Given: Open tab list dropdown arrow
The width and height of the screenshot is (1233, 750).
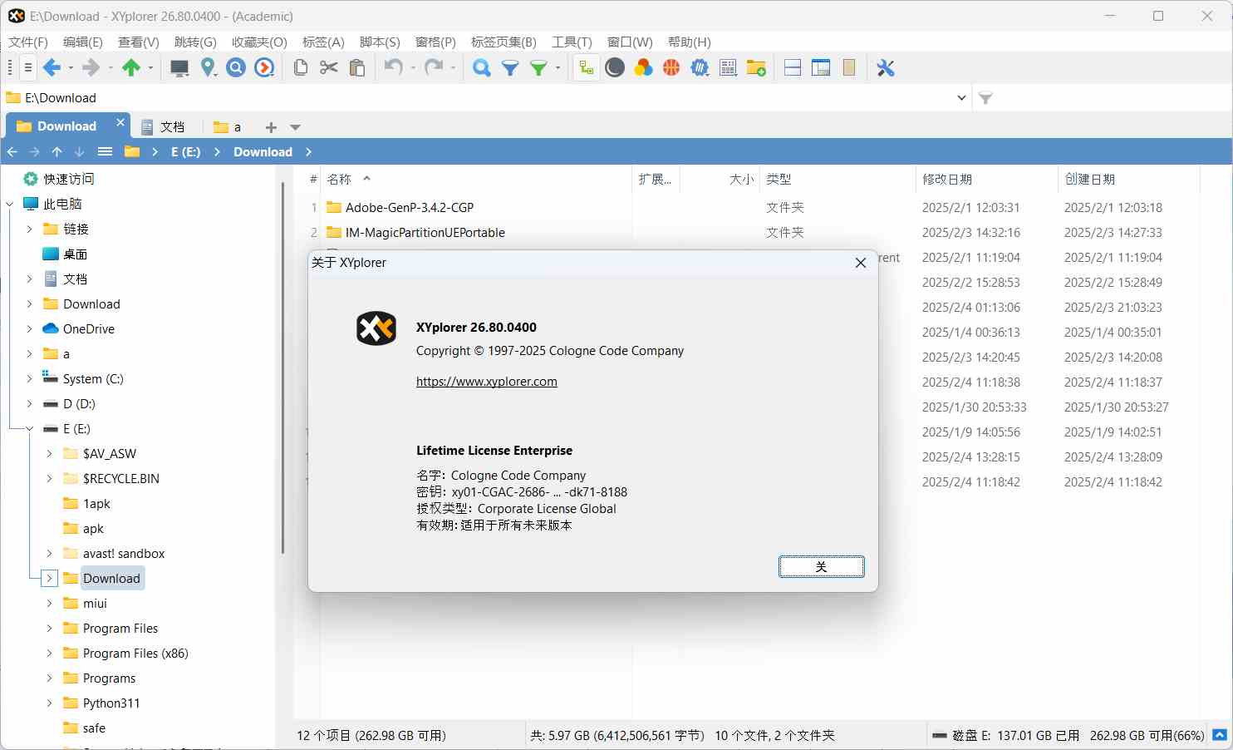Looking at the screenshot, I should 295,127.
